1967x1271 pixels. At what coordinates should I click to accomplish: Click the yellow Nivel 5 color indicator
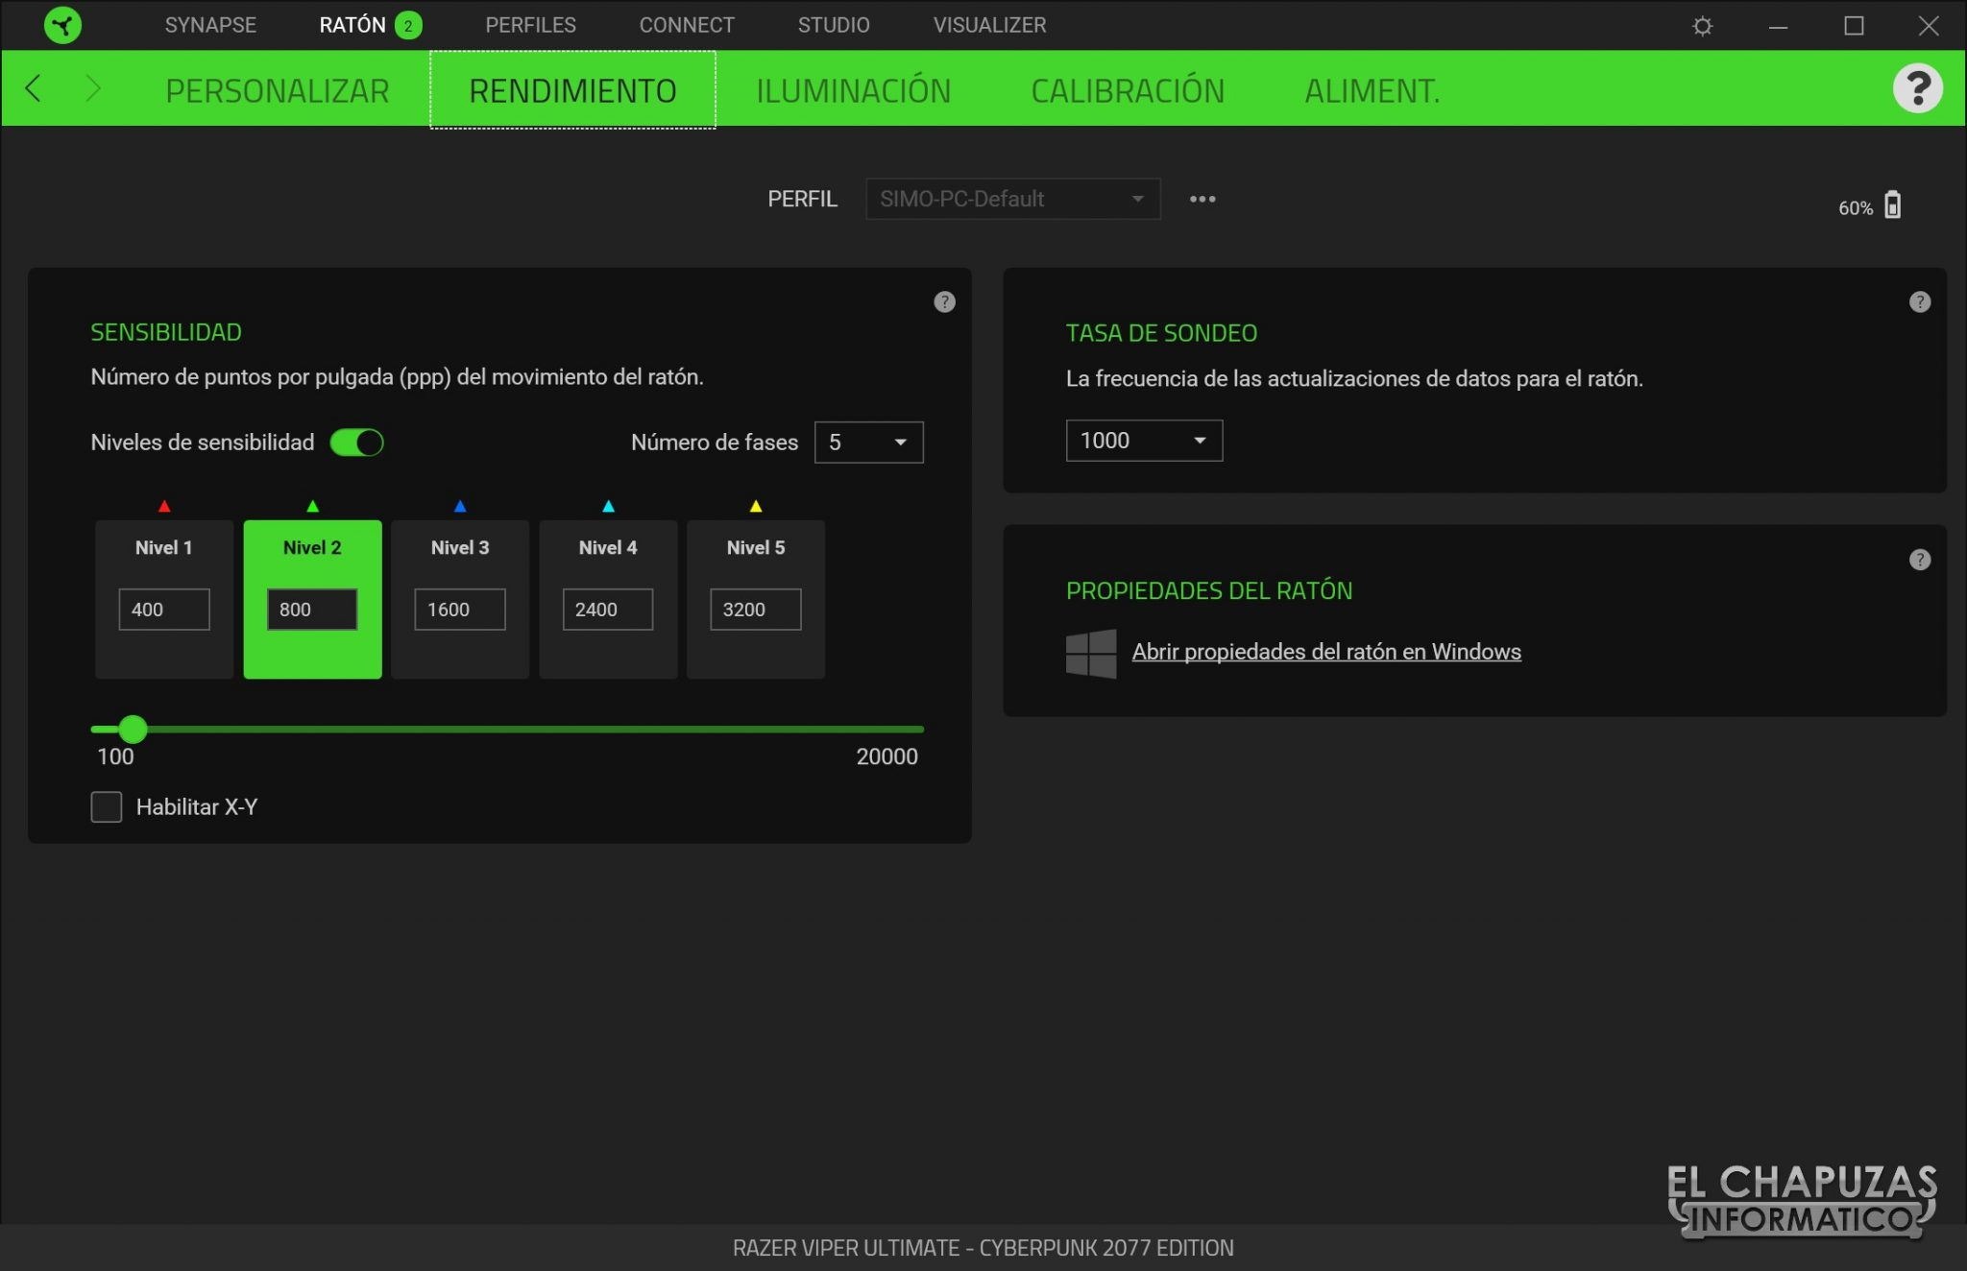(756, 506)
